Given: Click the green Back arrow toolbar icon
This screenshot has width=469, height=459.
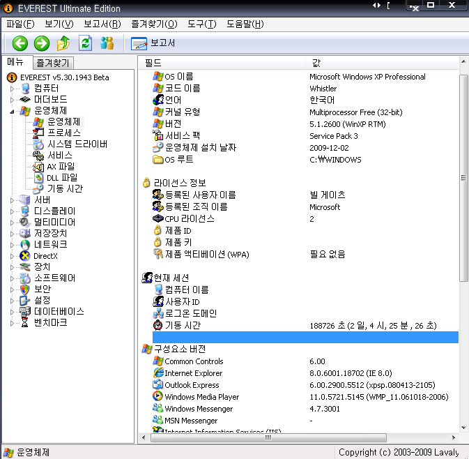Looking at the screenshot, I should [20, 43].
